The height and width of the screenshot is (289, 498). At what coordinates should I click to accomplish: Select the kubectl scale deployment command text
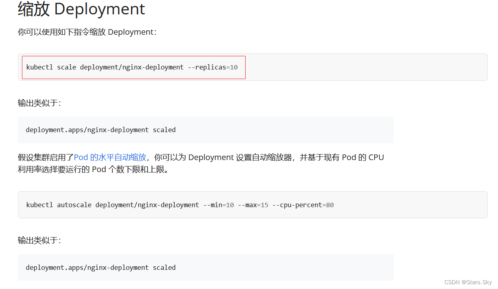point(132,67)
